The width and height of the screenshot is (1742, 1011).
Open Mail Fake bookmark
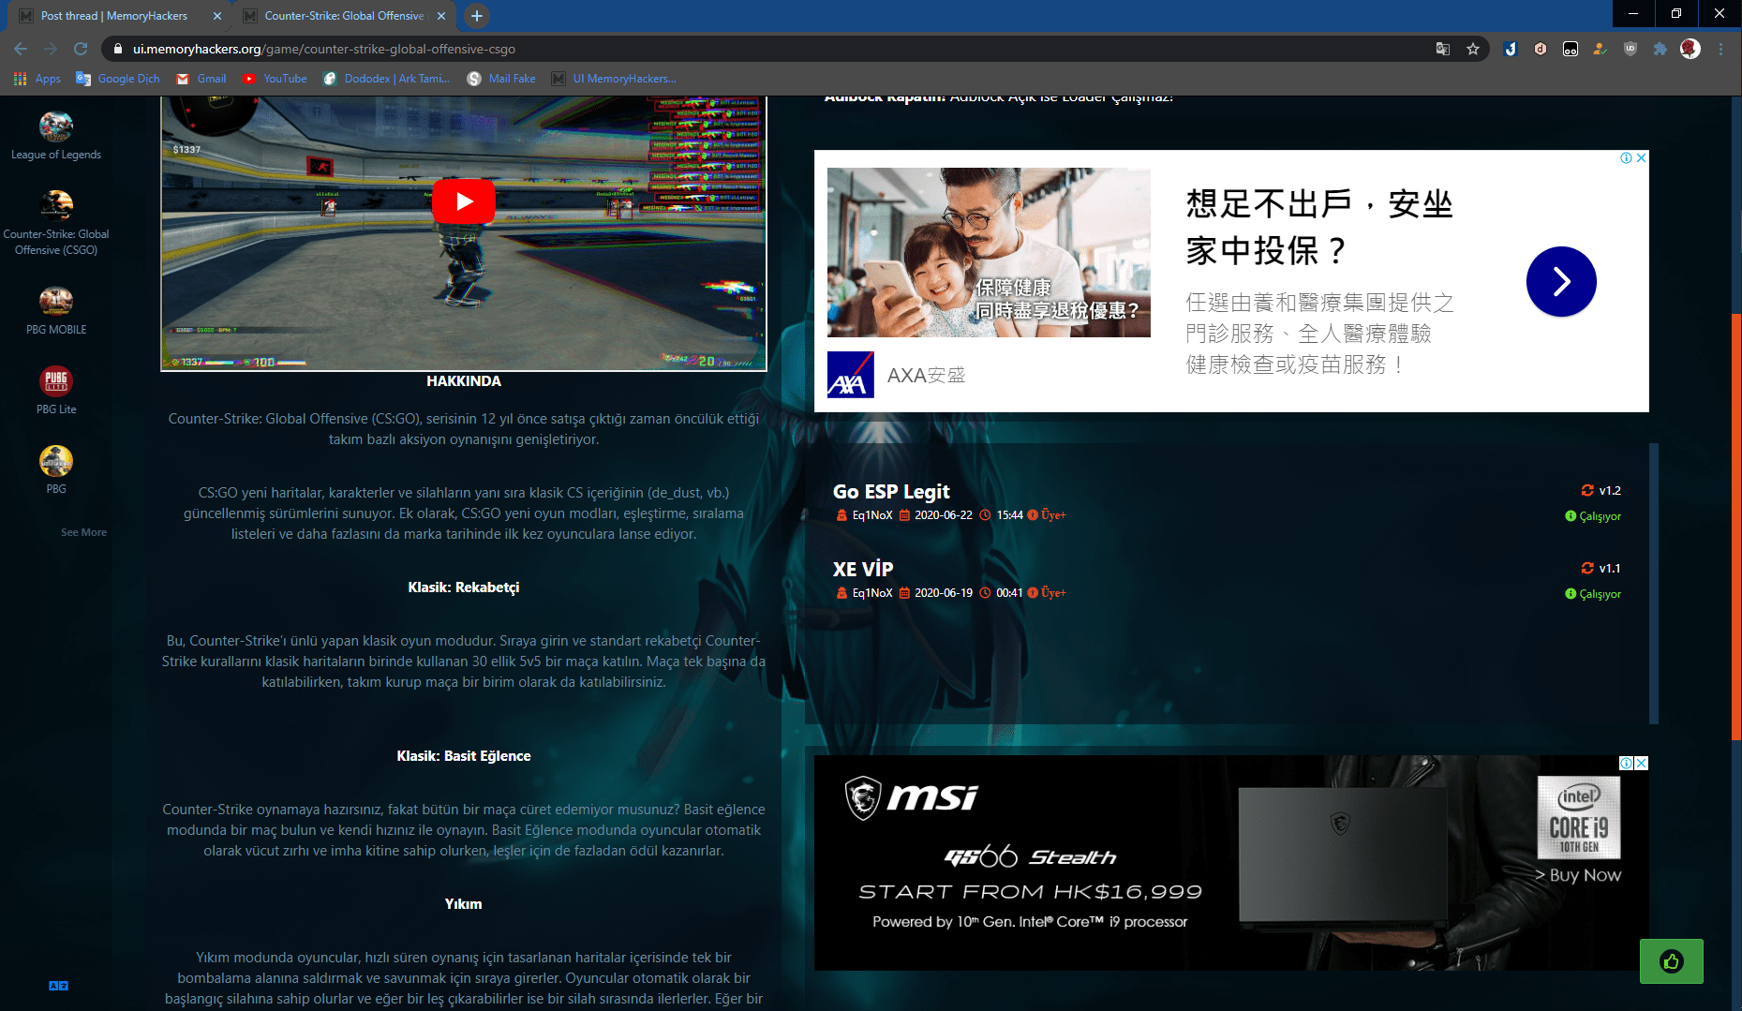501,79
